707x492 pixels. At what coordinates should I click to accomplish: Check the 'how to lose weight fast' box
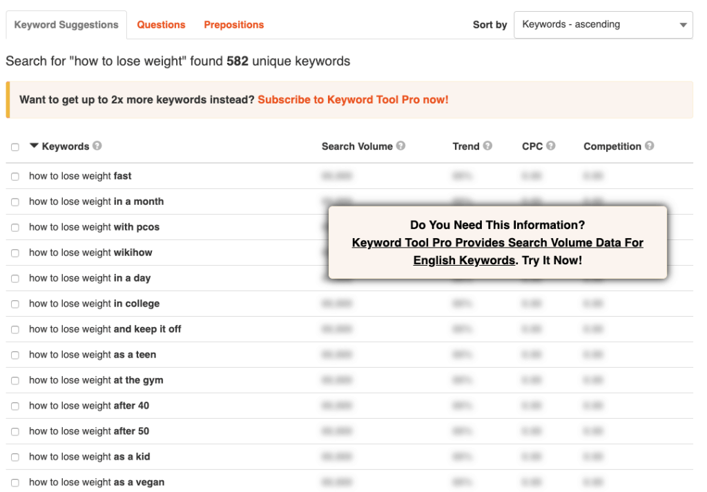[15, 177]
